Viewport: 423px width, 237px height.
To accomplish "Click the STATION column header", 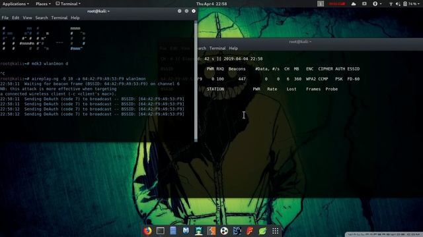I will pos(215,90).
